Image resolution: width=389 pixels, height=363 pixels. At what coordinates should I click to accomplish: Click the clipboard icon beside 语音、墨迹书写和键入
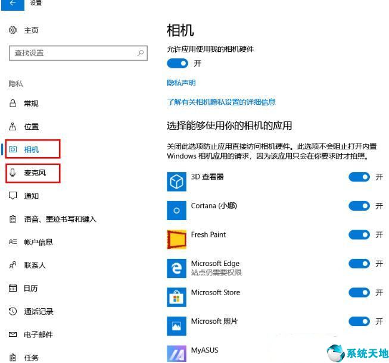click(13, 219)
